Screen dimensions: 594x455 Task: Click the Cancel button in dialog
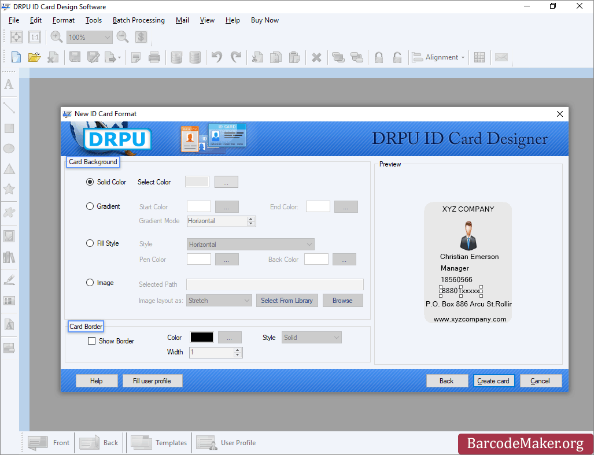tap(540, 381)
